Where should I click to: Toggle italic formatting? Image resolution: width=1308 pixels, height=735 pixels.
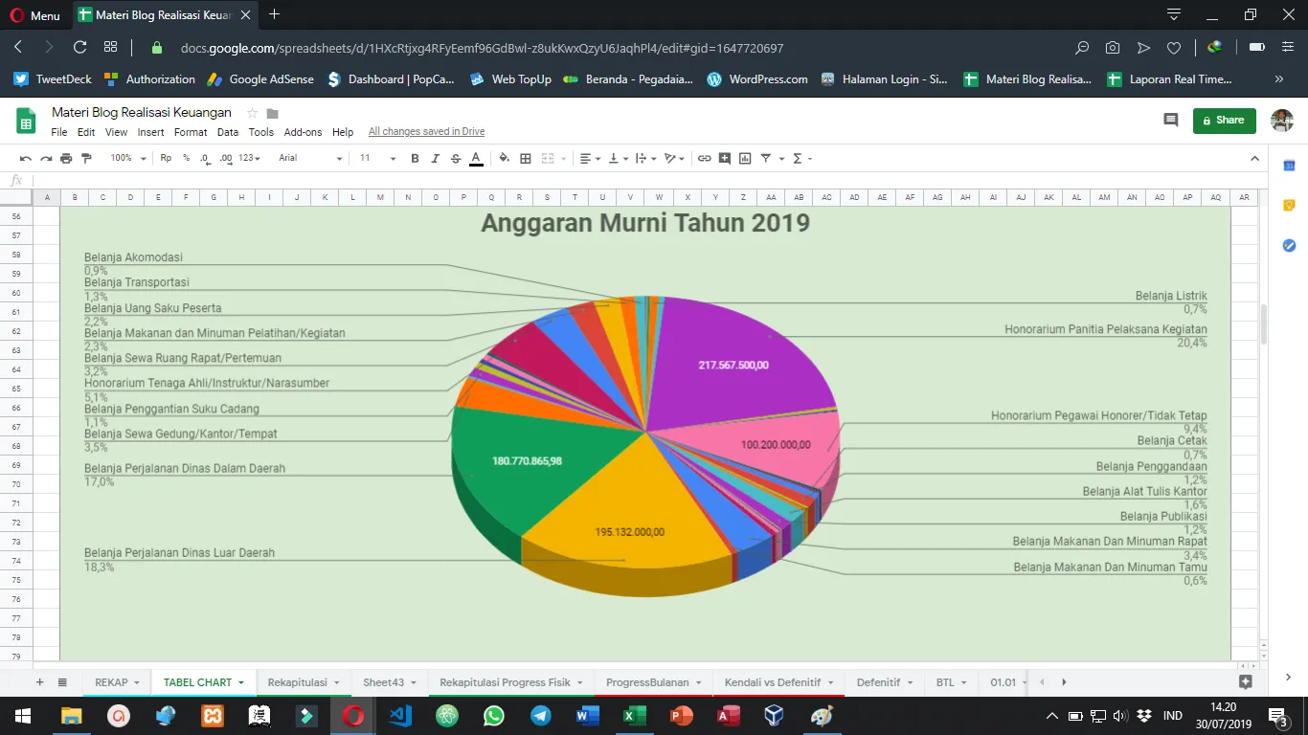435,158
